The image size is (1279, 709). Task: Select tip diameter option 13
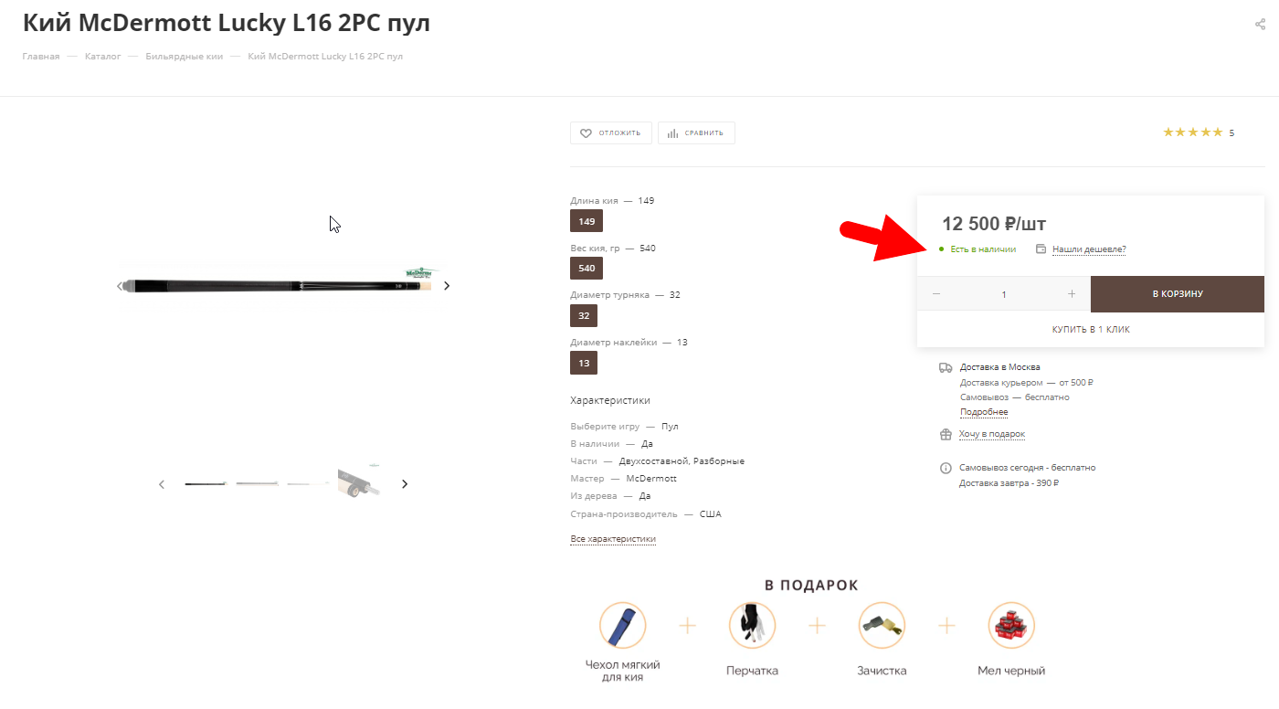click(x=584, y=363)
